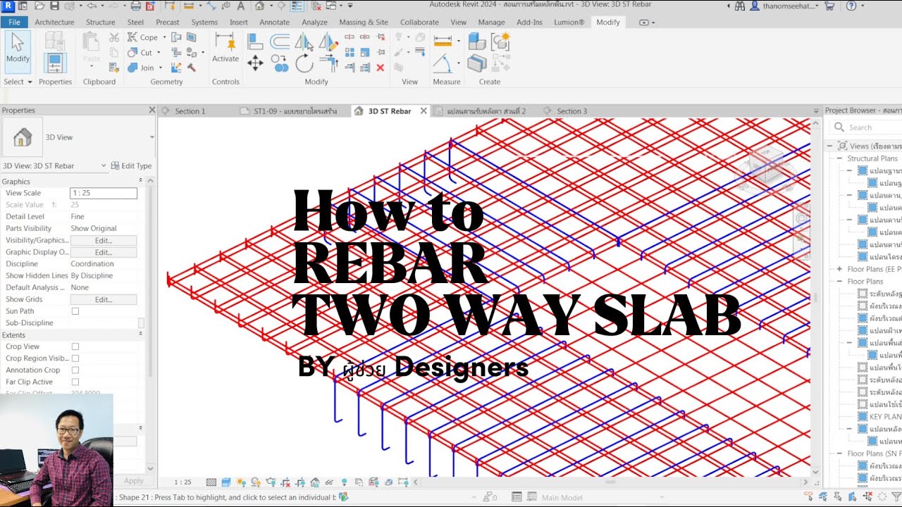Click the Project Browser search field
Screen dimensions: 902x507
pyautogui.click(x=867, y=127)
